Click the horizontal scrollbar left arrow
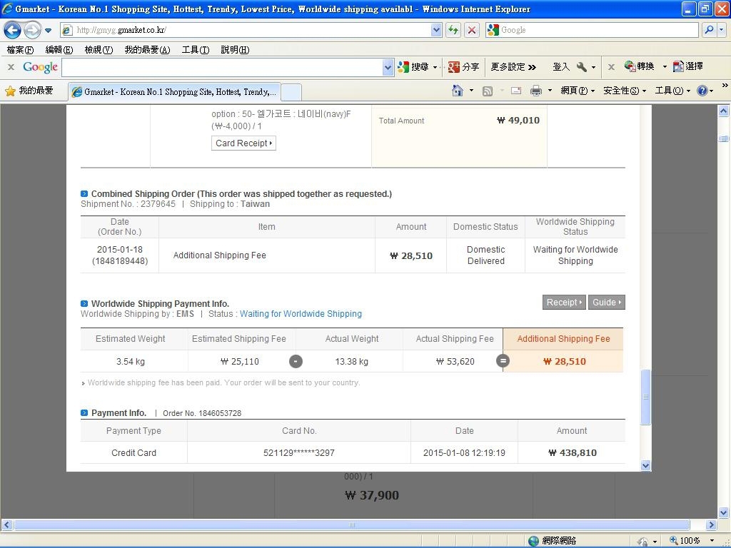This screenshot has height=548, width=731. click(6, 525)
